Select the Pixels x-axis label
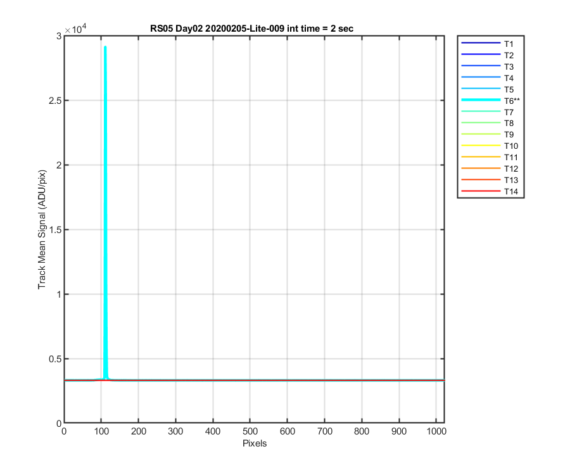This screenshot has height=475, width=570. [255, 443]
